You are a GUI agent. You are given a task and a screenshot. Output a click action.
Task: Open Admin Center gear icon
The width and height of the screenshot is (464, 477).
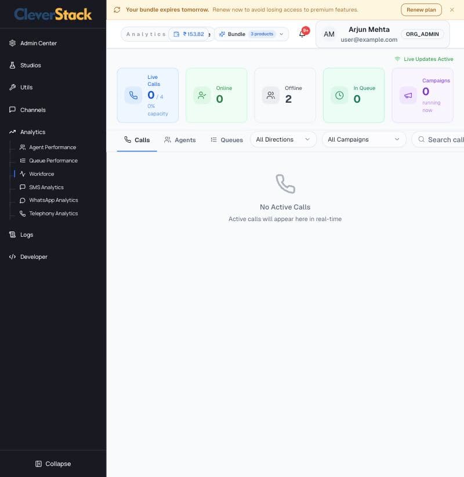(12, 43)
